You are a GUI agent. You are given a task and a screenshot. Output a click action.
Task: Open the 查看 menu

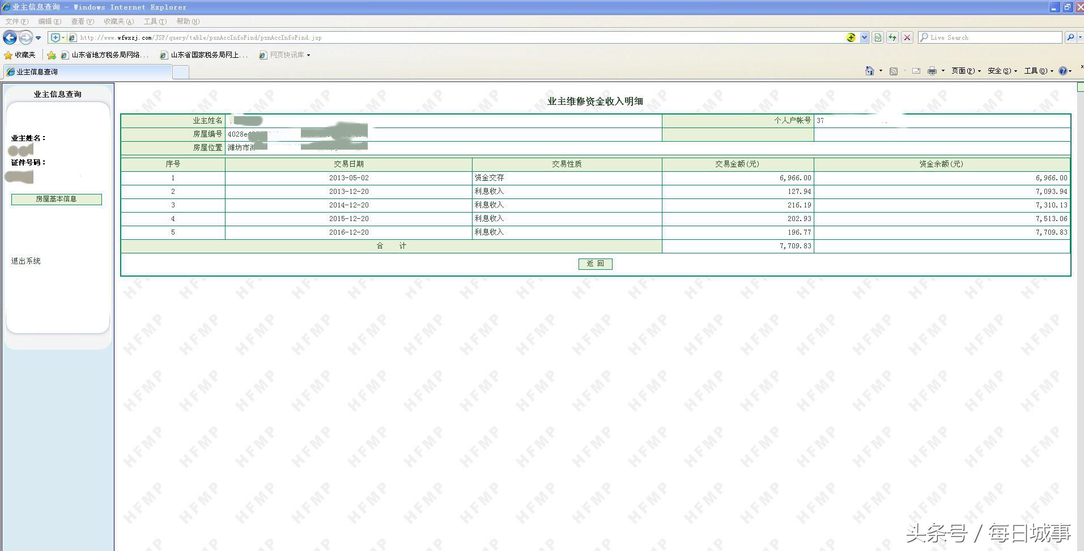point(82,22)
